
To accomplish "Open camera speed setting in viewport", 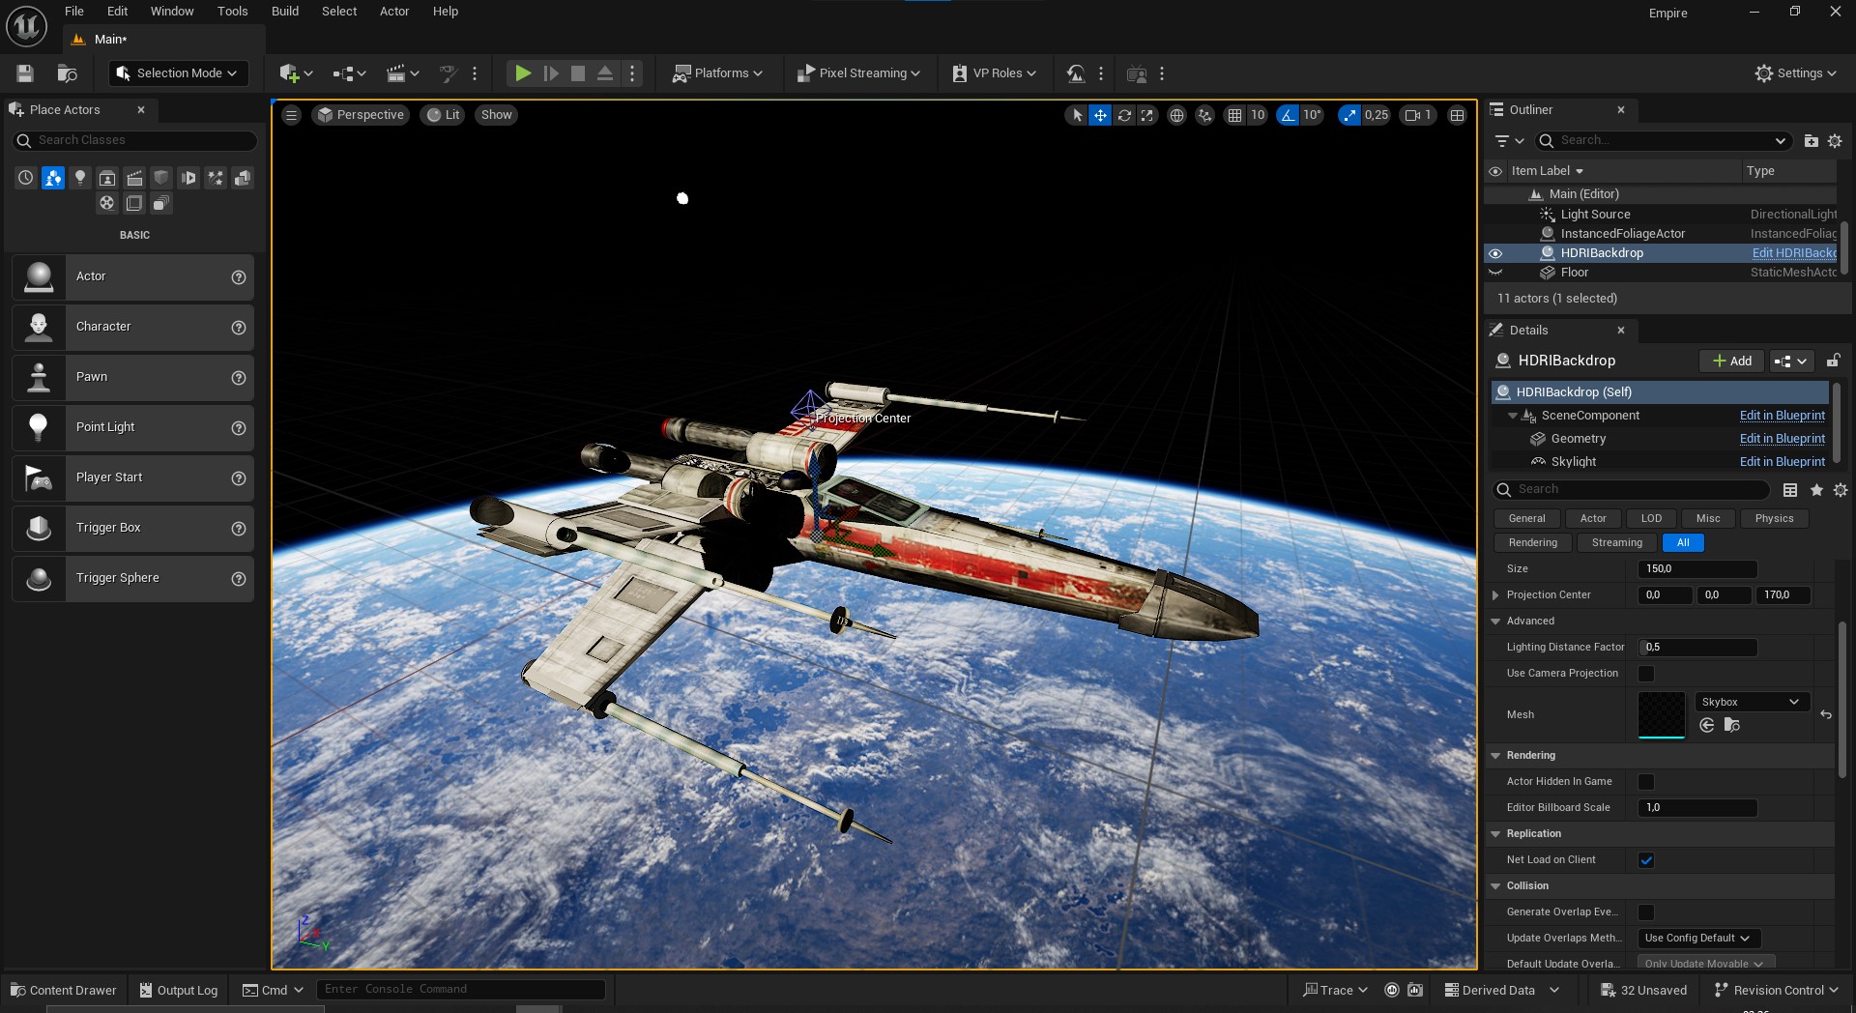I will coord(1418,115).
